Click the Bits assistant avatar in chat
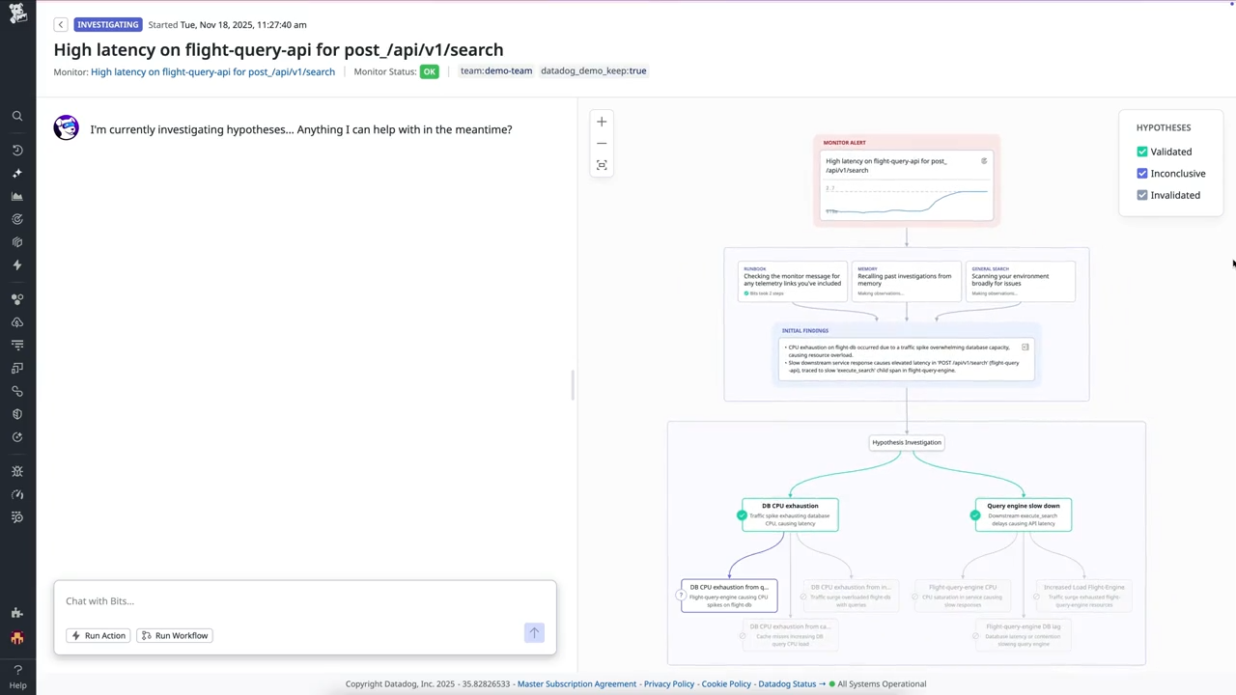1236x695 pixels. [x=66, y=127]
